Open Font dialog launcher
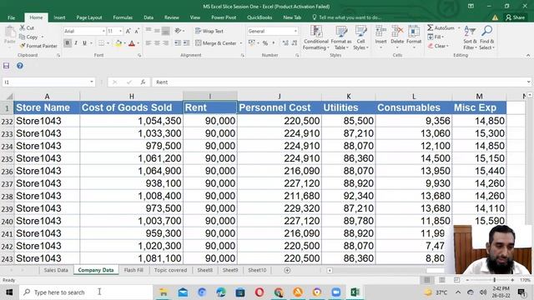Image resolution: width=534 pixels, height=300 pixels. coord(139,55)
